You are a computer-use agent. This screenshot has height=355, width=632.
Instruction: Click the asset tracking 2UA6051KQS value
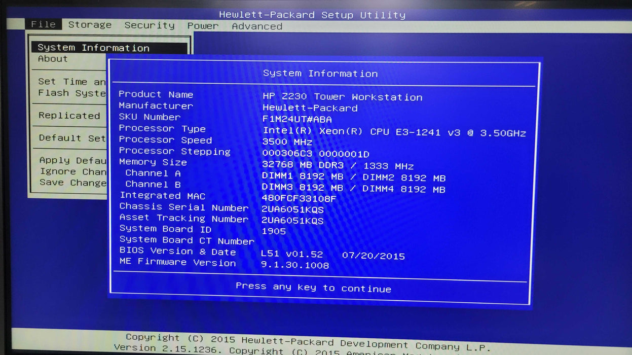tap(292, 221)
